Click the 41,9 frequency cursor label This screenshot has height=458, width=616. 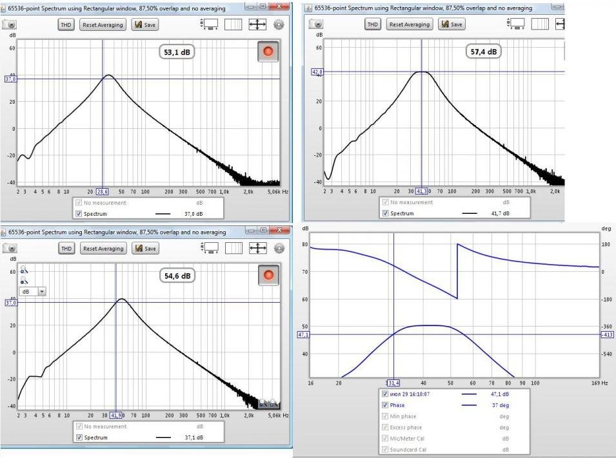pos(116,415)
